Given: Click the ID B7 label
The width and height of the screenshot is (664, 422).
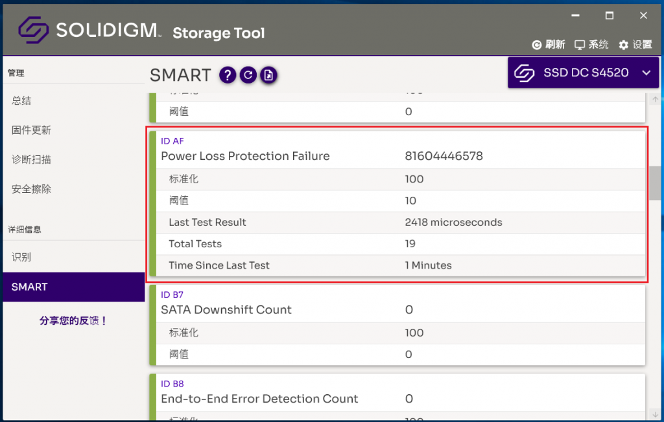Looking at the screenshot, I should click(172, 294).
